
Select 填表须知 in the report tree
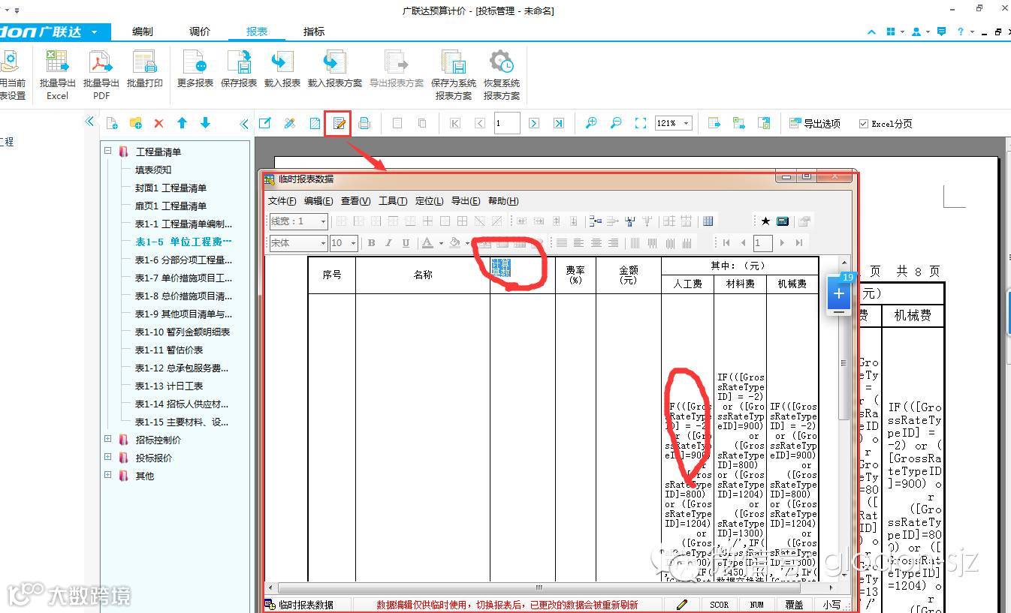pyautogui.click(x=153, y=170)
